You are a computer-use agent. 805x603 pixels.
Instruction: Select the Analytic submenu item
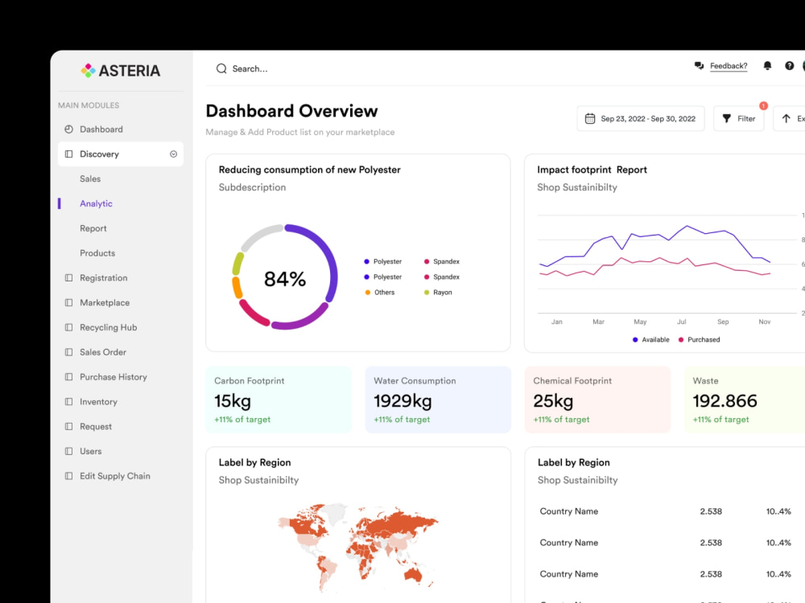[96, 203]
